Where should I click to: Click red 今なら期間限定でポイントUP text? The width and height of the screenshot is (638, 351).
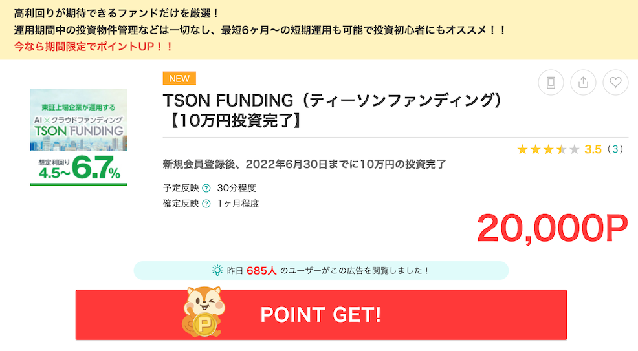tap(93, 47)
